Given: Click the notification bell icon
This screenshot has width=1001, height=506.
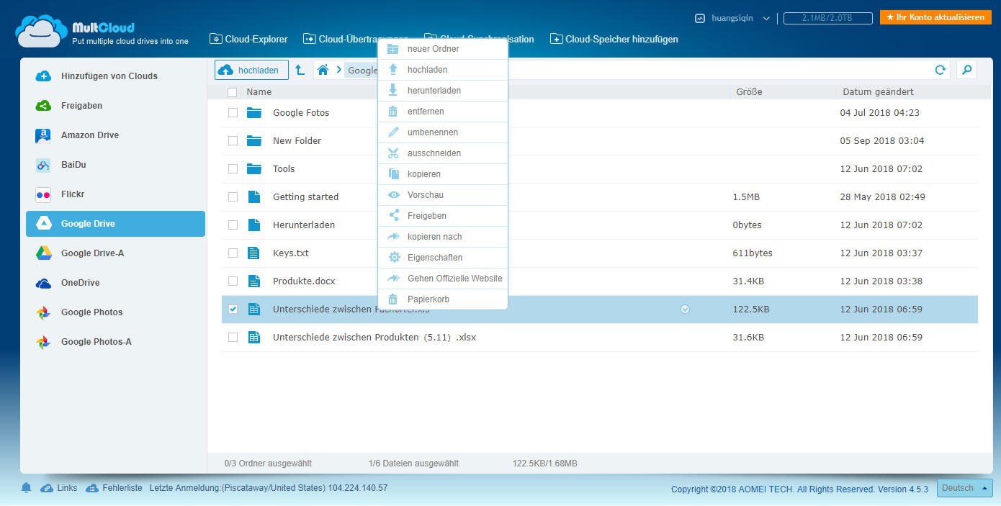Looking at the screenshot, I should coord(26,488).
